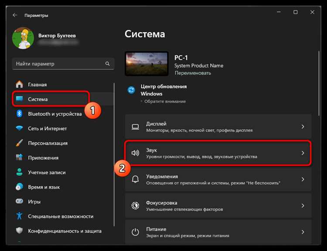Click the Apps icon in sidebar
Screen dimensions: 327x251
coord(19,158)
